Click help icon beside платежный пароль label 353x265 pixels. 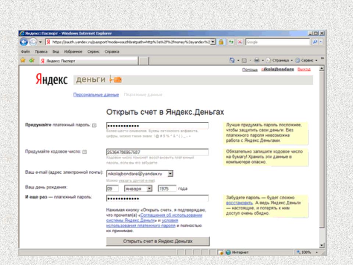point(95,125)
